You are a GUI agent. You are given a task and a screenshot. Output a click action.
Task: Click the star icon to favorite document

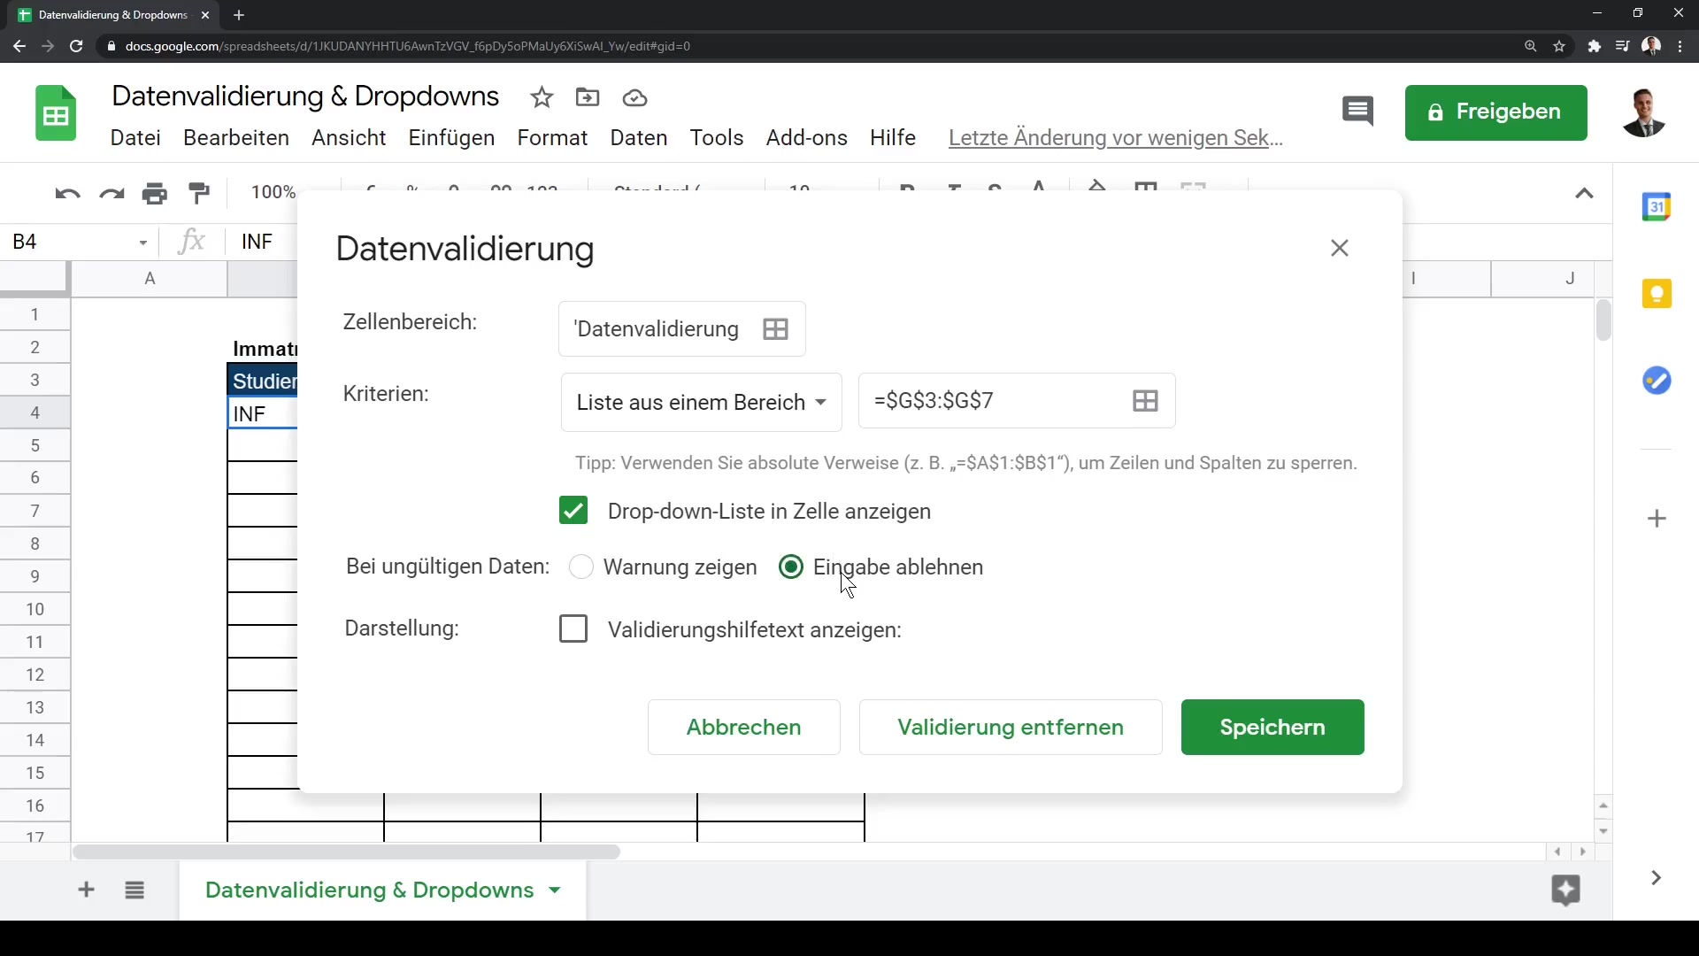coord(542,97)
